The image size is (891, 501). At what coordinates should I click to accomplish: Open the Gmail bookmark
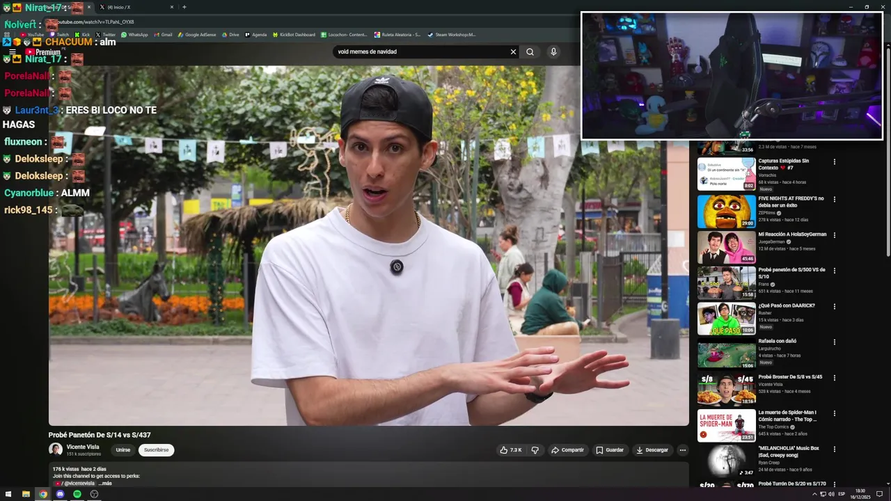pos(163,35)
